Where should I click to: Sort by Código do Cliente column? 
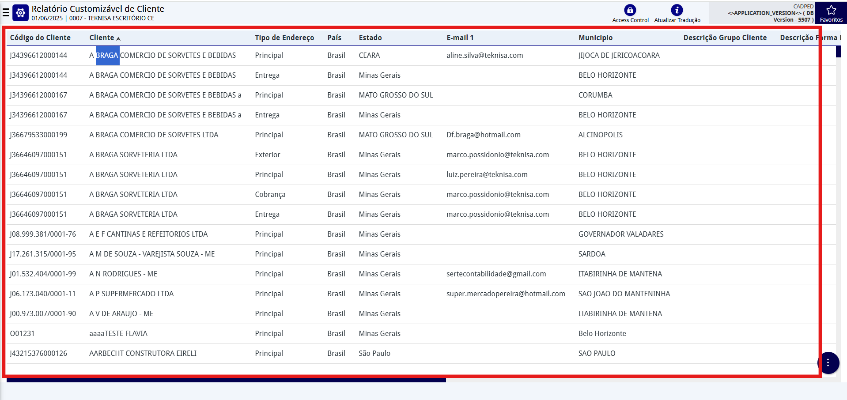[x=40, y=38]
